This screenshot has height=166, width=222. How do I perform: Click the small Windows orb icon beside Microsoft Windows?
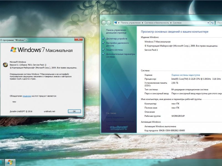click(5, 65)
